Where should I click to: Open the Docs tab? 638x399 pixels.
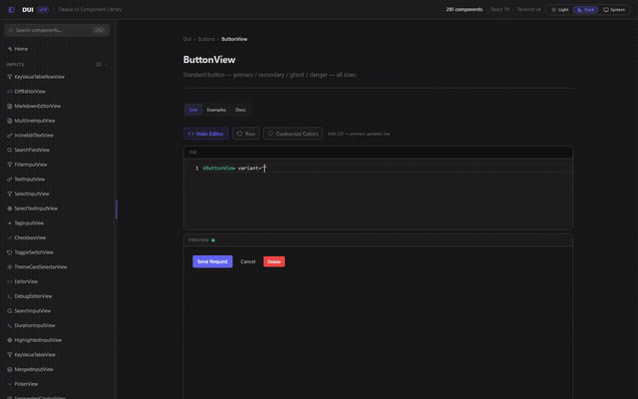[240, 110]
